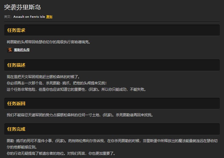Click the 任务返回 section header
224x158 pixels.
(16, 104)
